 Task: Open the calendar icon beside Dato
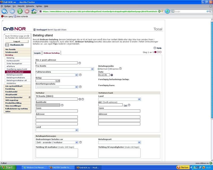coord(112,75)
